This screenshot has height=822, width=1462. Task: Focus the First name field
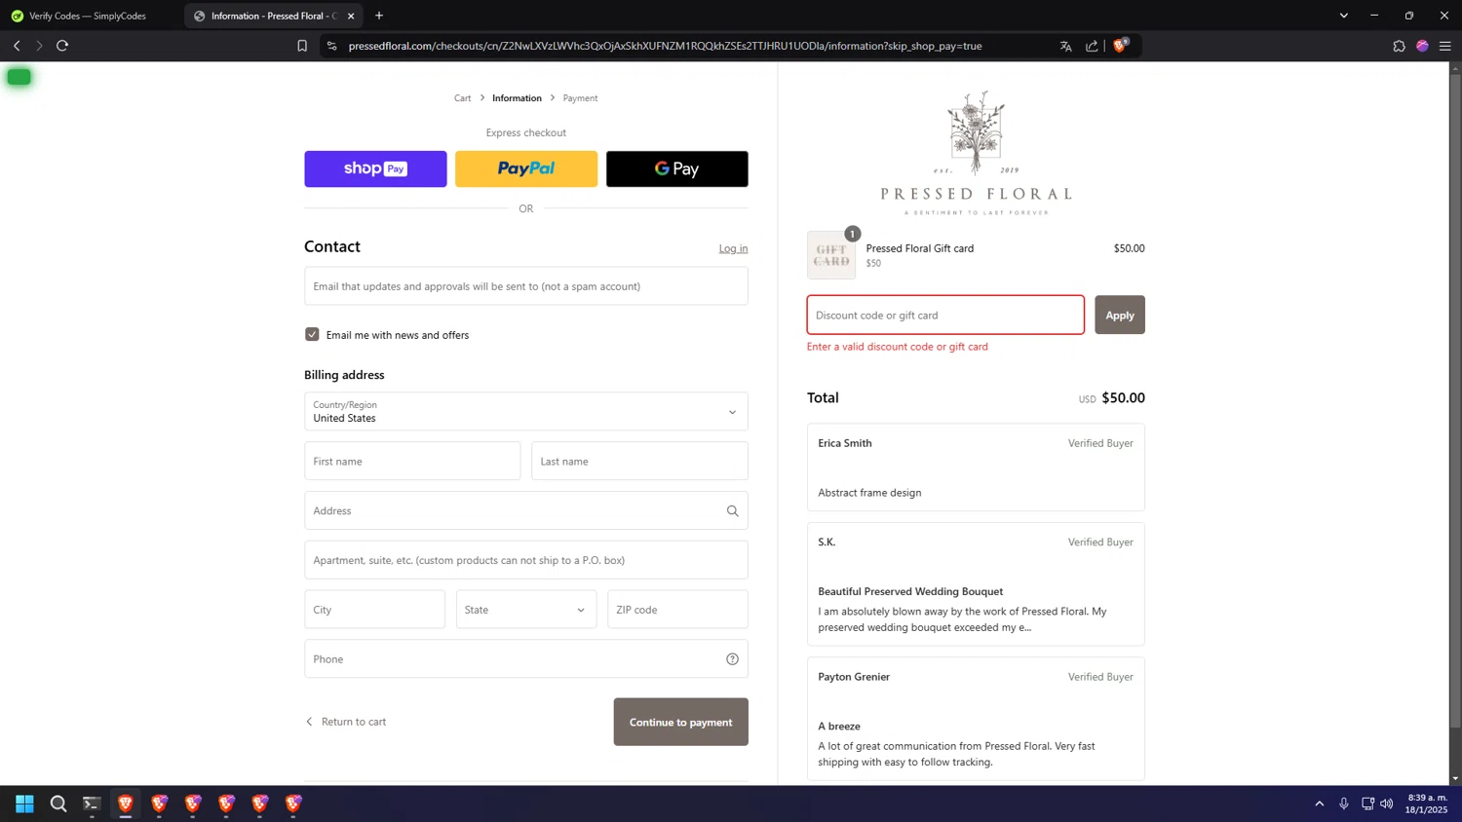click(x=412, y=461)
